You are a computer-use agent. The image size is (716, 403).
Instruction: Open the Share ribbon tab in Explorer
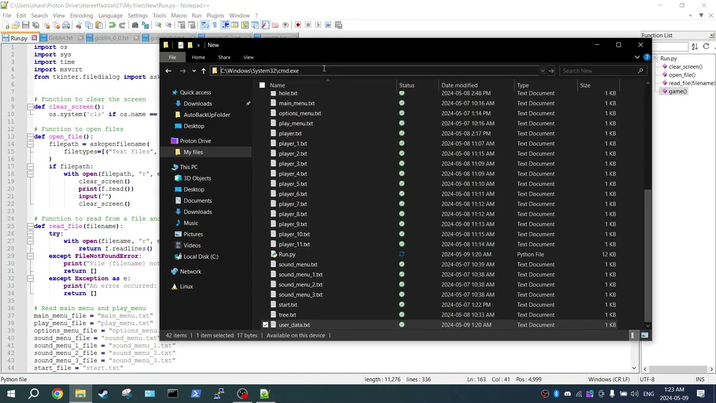(224, 57)
